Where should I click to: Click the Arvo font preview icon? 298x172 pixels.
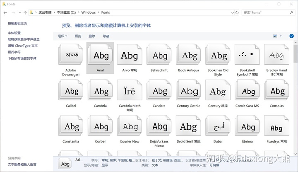[x=130, y=54]
